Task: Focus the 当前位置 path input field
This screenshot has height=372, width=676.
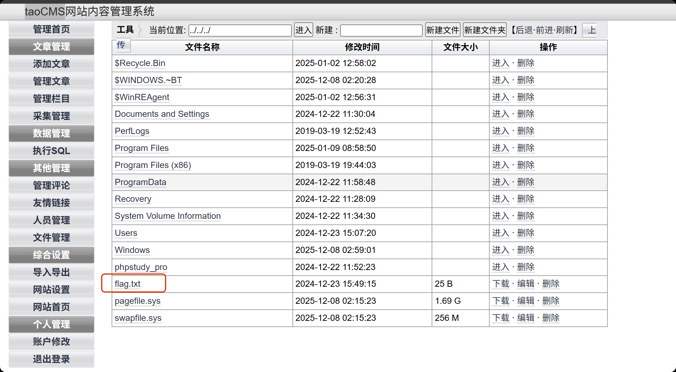Action: [x=240, y=30]
